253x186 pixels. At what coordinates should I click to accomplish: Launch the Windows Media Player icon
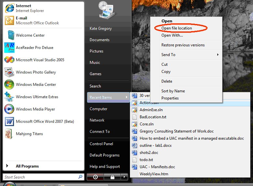(9, 109)
